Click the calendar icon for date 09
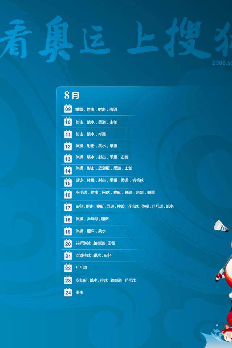The image size is (232, 348). click(68, 109)
